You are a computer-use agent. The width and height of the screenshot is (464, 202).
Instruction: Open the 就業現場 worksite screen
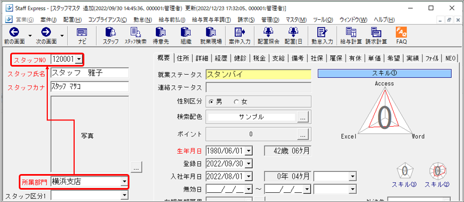click(x=211, y=36)
